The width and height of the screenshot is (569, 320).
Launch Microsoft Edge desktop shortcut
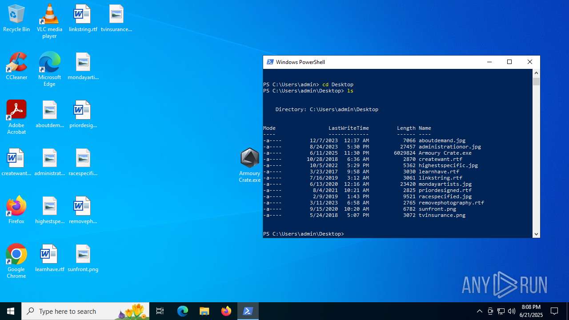[49, 69]
